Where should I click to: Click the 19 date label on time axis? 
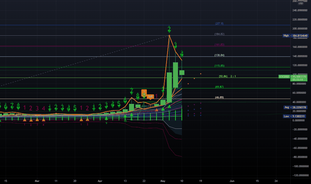(x=201, y=181)
